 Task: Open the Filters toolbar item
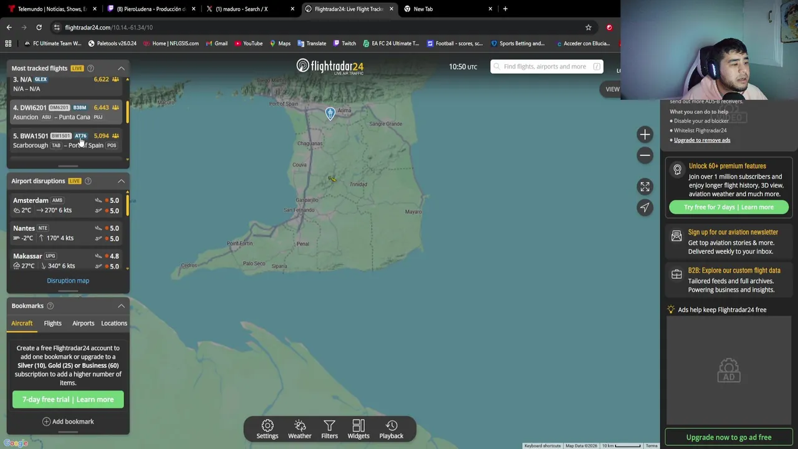pos(329,429)
